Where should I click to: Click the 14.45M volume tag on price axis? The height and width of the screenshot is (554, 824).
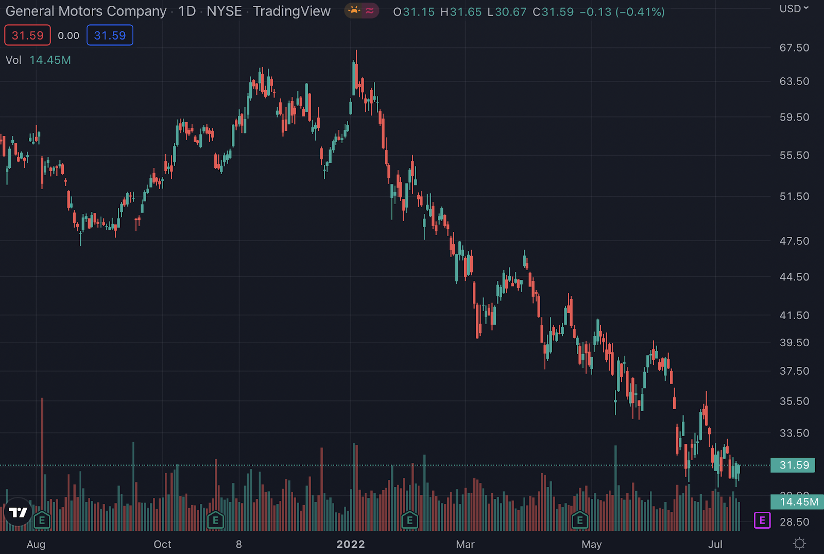click(797, 502)
